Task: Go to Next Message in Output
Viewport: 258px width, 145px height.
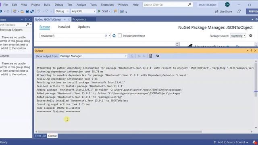Action: click(x=144, y=56)
